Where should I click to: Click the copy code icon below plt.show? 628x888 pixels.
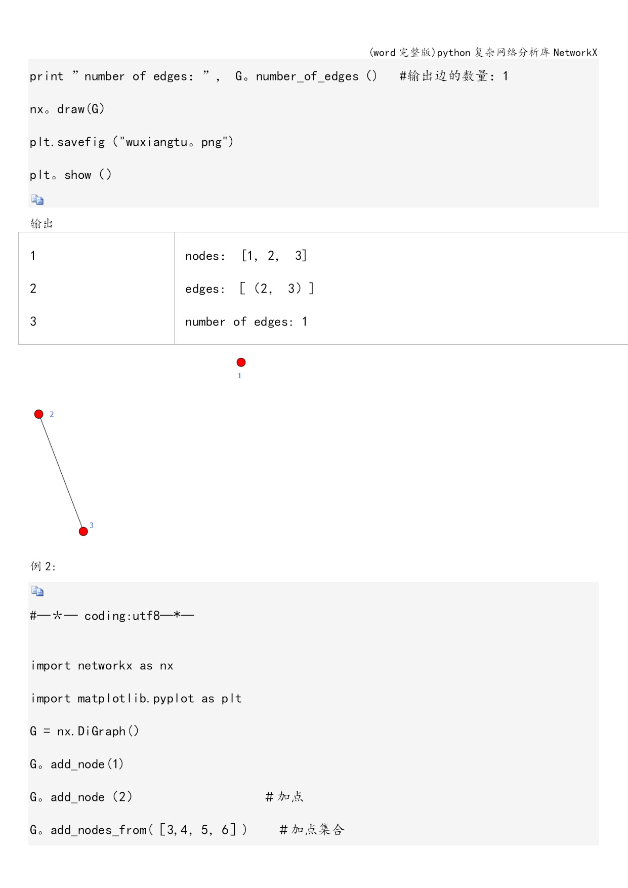(x=37, y=200)
